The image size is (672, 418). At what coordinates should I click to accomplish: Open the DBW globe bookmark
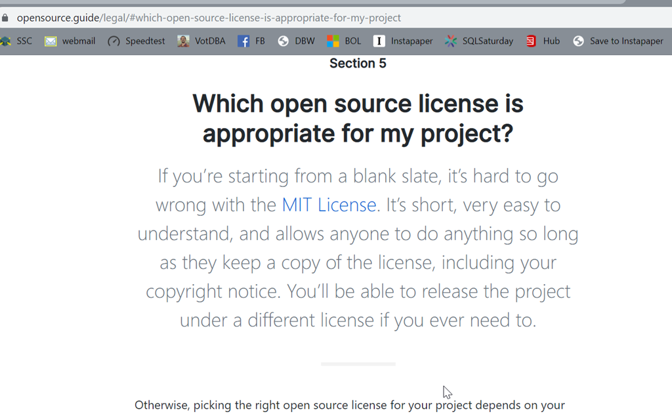(296, 41)
